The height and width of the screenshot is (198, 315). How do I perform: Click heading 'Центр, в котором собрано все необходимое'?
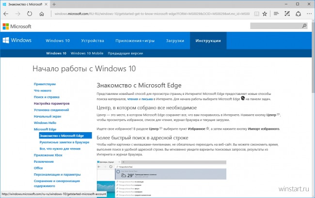[x=147, y=108]
